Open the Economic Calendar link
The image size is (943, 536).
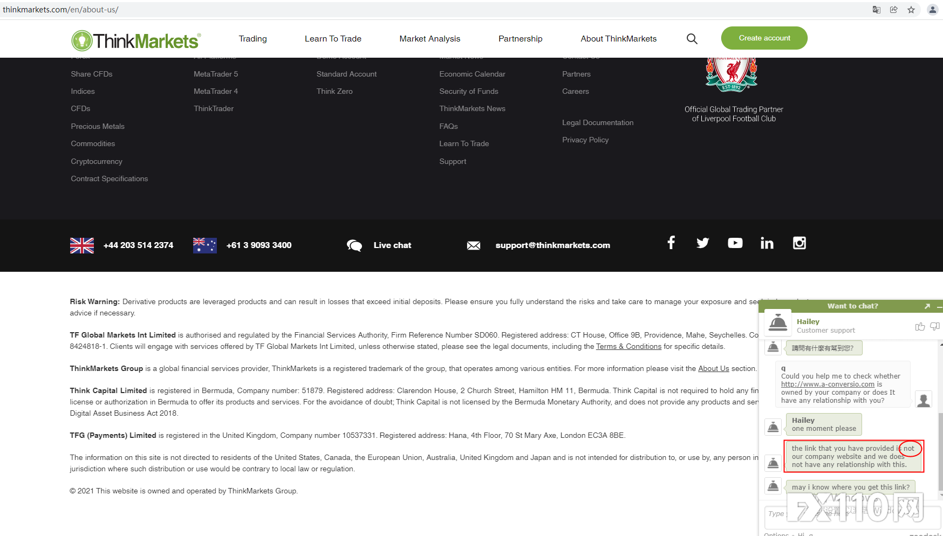click(x=473, y=74)
